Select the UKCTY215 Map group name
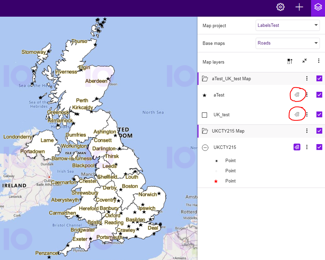This screenshot has width=325, height=260. click(x=228, y=131)
